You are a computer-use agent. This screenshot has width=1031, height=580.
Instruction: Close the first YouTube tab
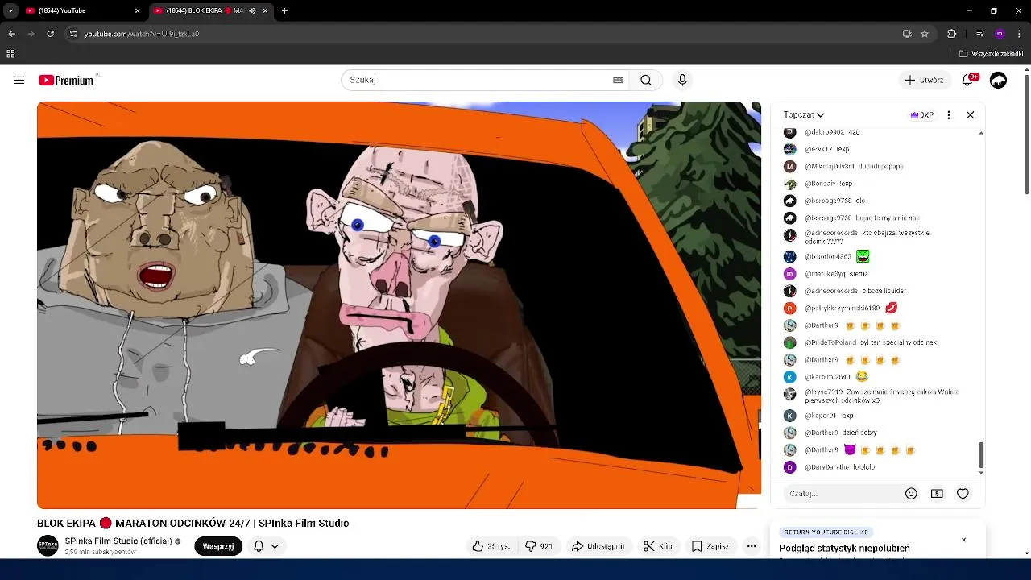[137, 10]
